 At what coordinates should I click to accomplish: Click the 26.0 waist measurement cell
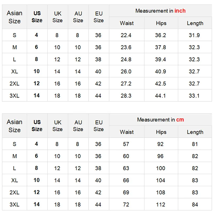[126, 71]
